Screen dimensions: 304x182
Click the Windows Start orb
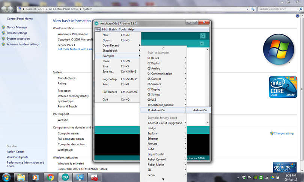(6, 177)
